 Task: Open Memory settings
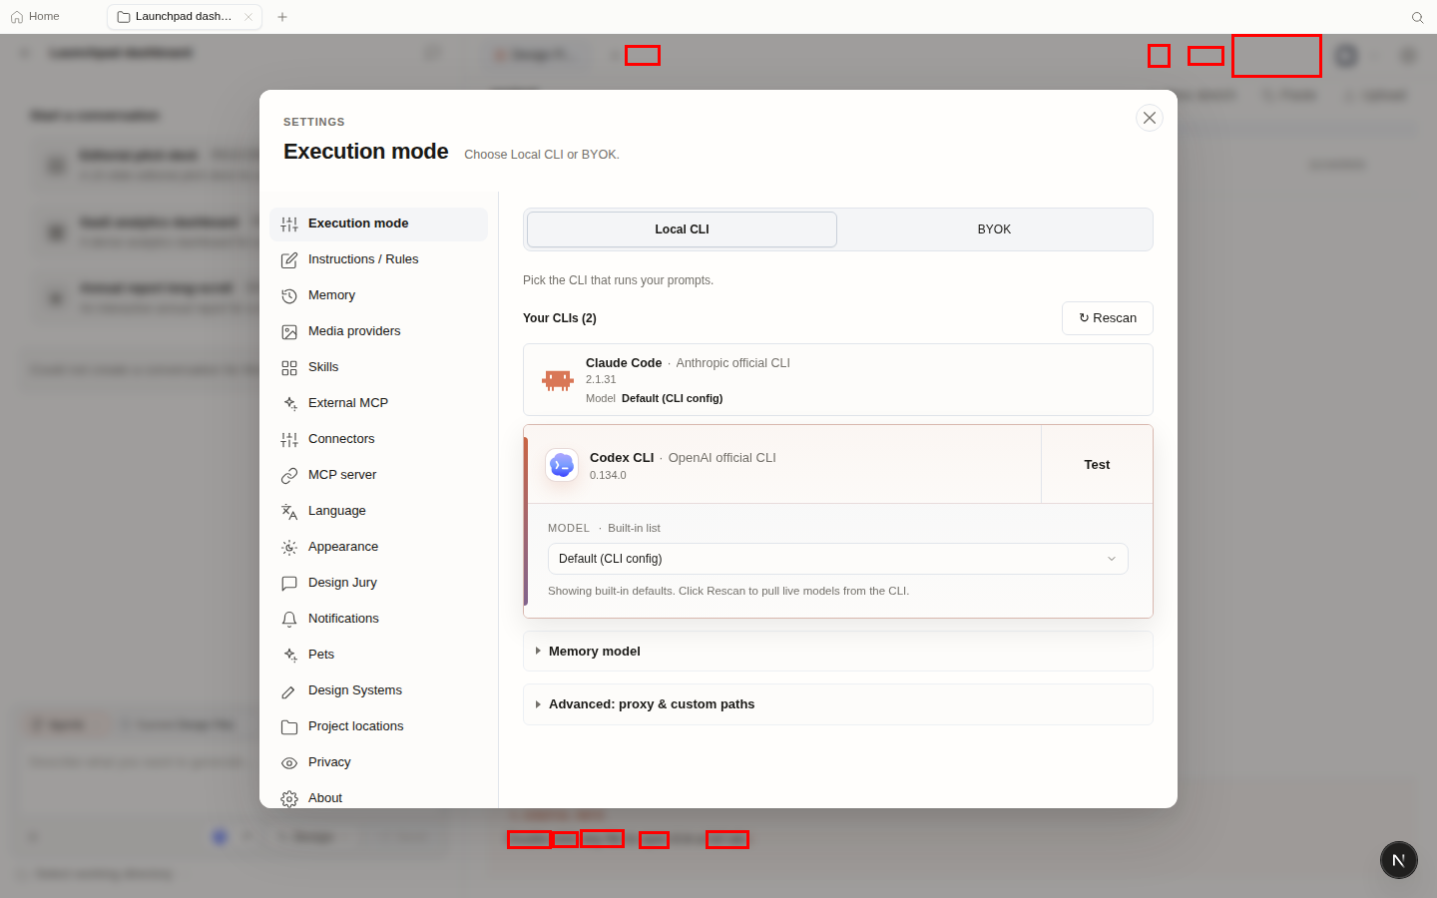378,296
